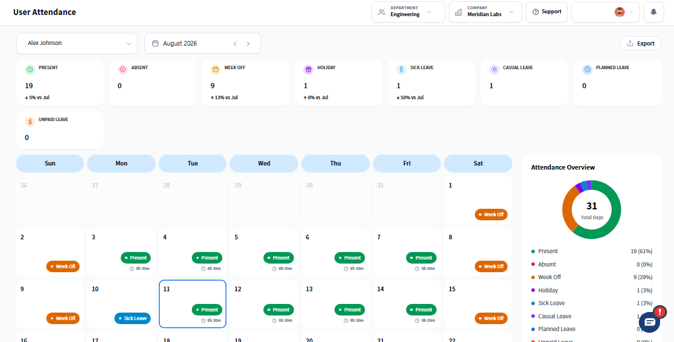Select the Tue column header
This screenshot has width=674, height=342.
pyautogui.click(x=192, y=163)
